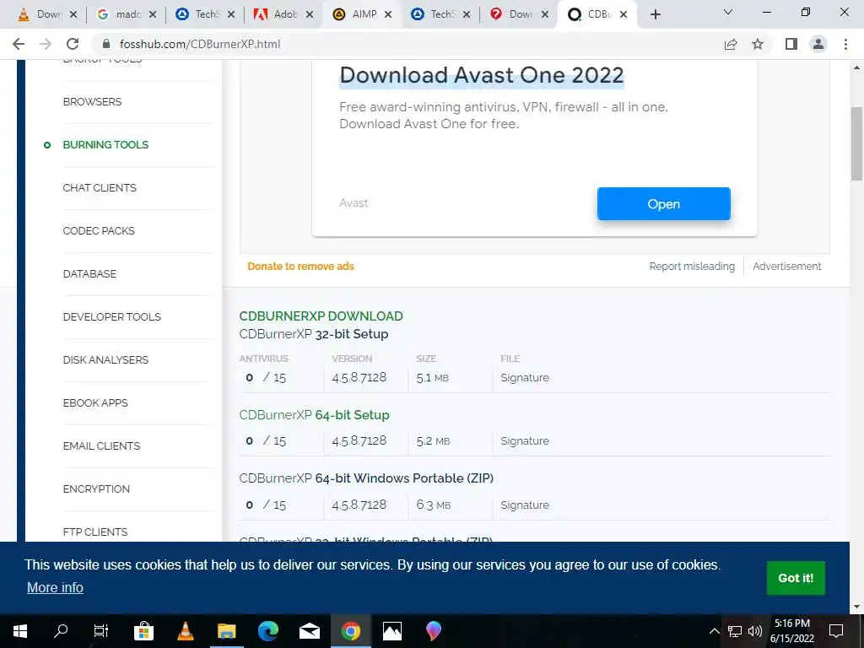
Task: Open a new tab with the plus icon
Action: pos(655,14)
